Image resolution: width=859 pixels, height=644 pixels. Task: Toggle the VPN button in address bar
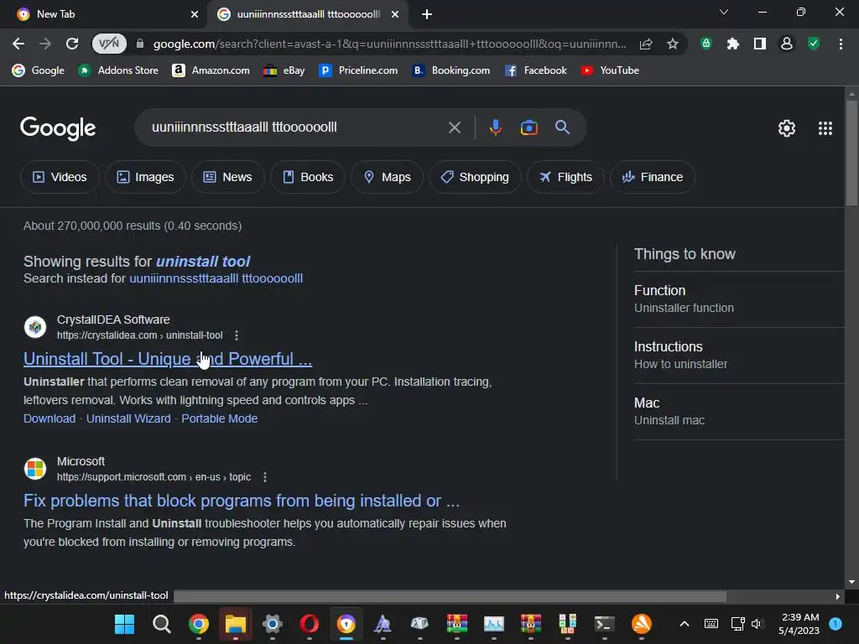108,44
